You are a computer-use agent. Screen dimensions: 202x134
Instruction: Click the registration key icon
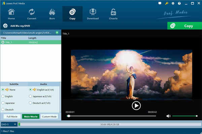click(x=167, y=3)
